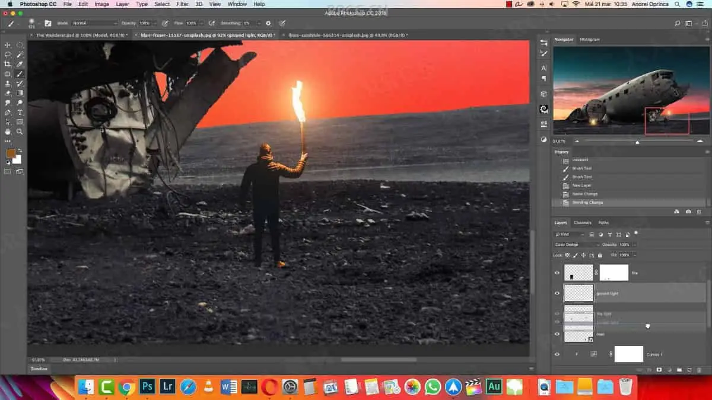This screenshot has width=712, height=400.
Task: Switch to the Channels tab
Action: (x=583, y=223)
